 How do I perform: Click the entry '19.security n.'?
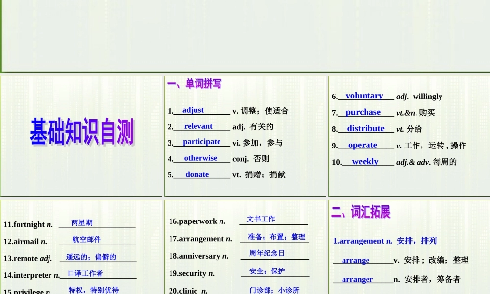[192, 273]
